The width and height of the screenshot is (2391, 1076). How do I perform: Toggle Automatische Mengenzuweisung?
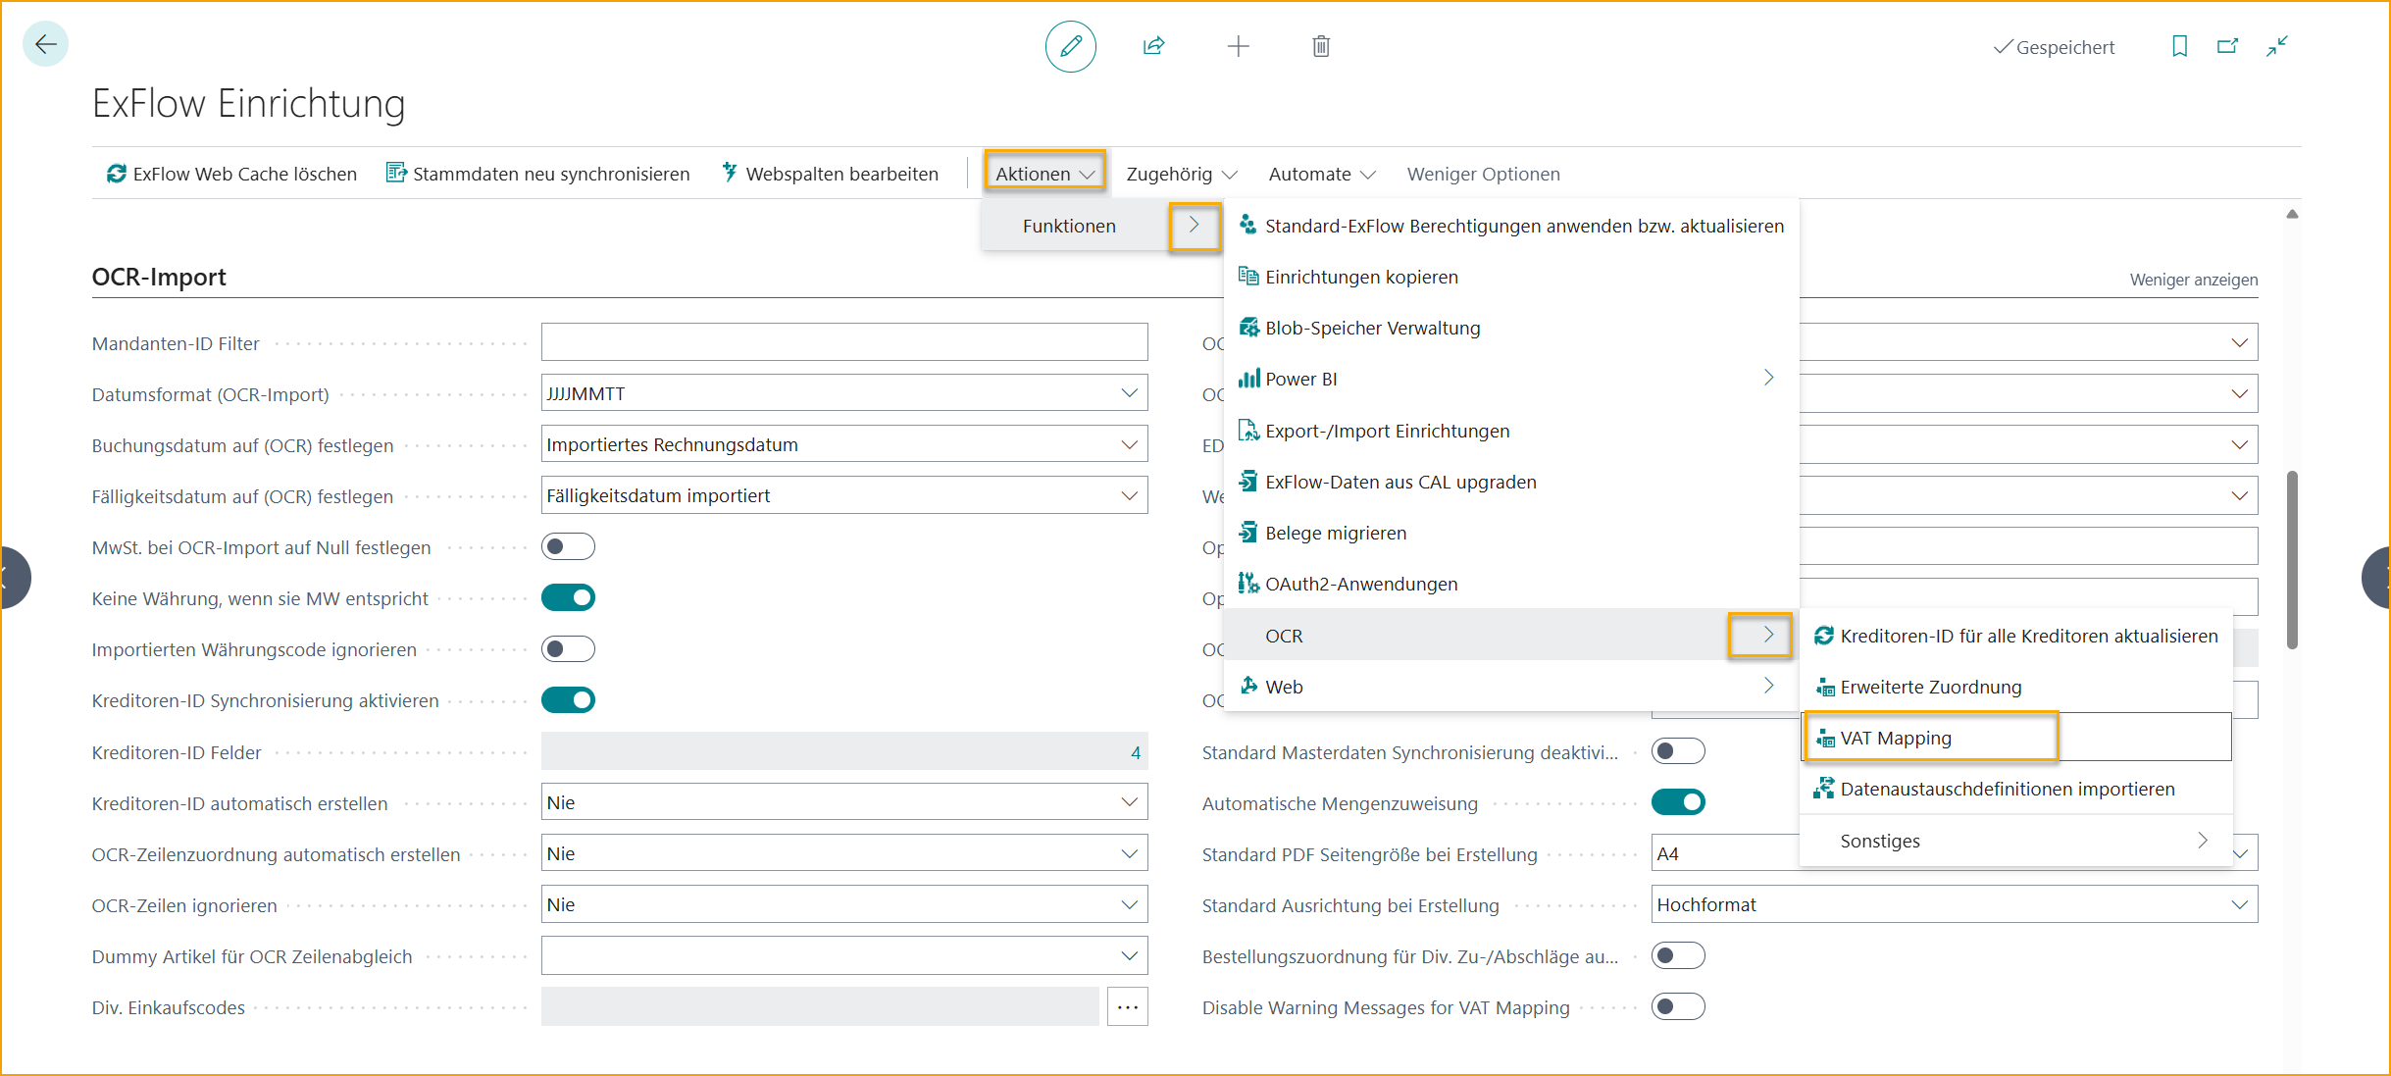(1678, 802)
